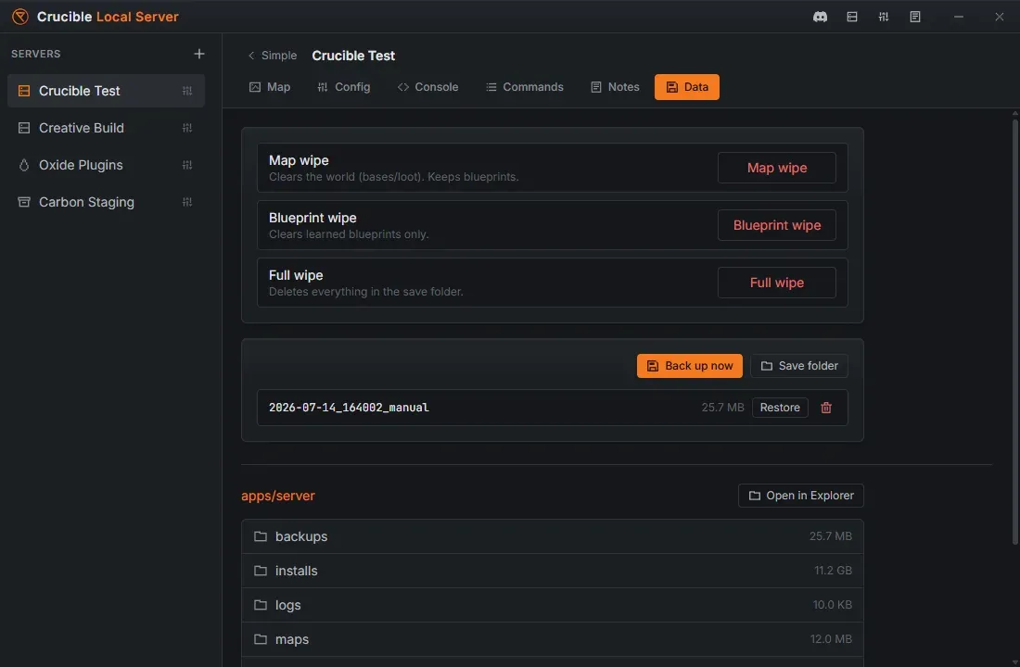
Task: Open settings sliders for Creative Build server
Action: click(x=187, y=128)
